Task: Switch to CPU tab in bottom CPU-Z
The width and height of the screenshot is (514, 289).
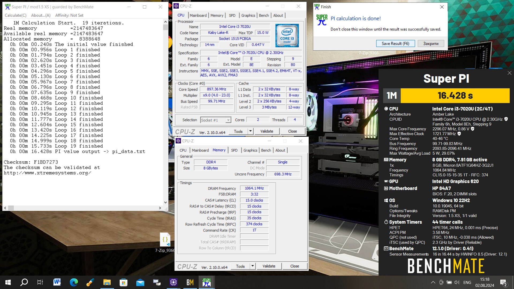Action: tap(183, 150)
